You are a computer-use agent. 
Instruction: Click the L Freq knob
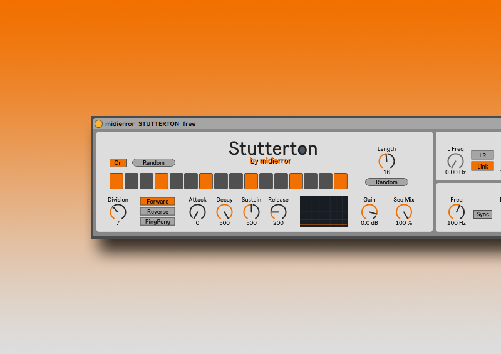(456, 161)
